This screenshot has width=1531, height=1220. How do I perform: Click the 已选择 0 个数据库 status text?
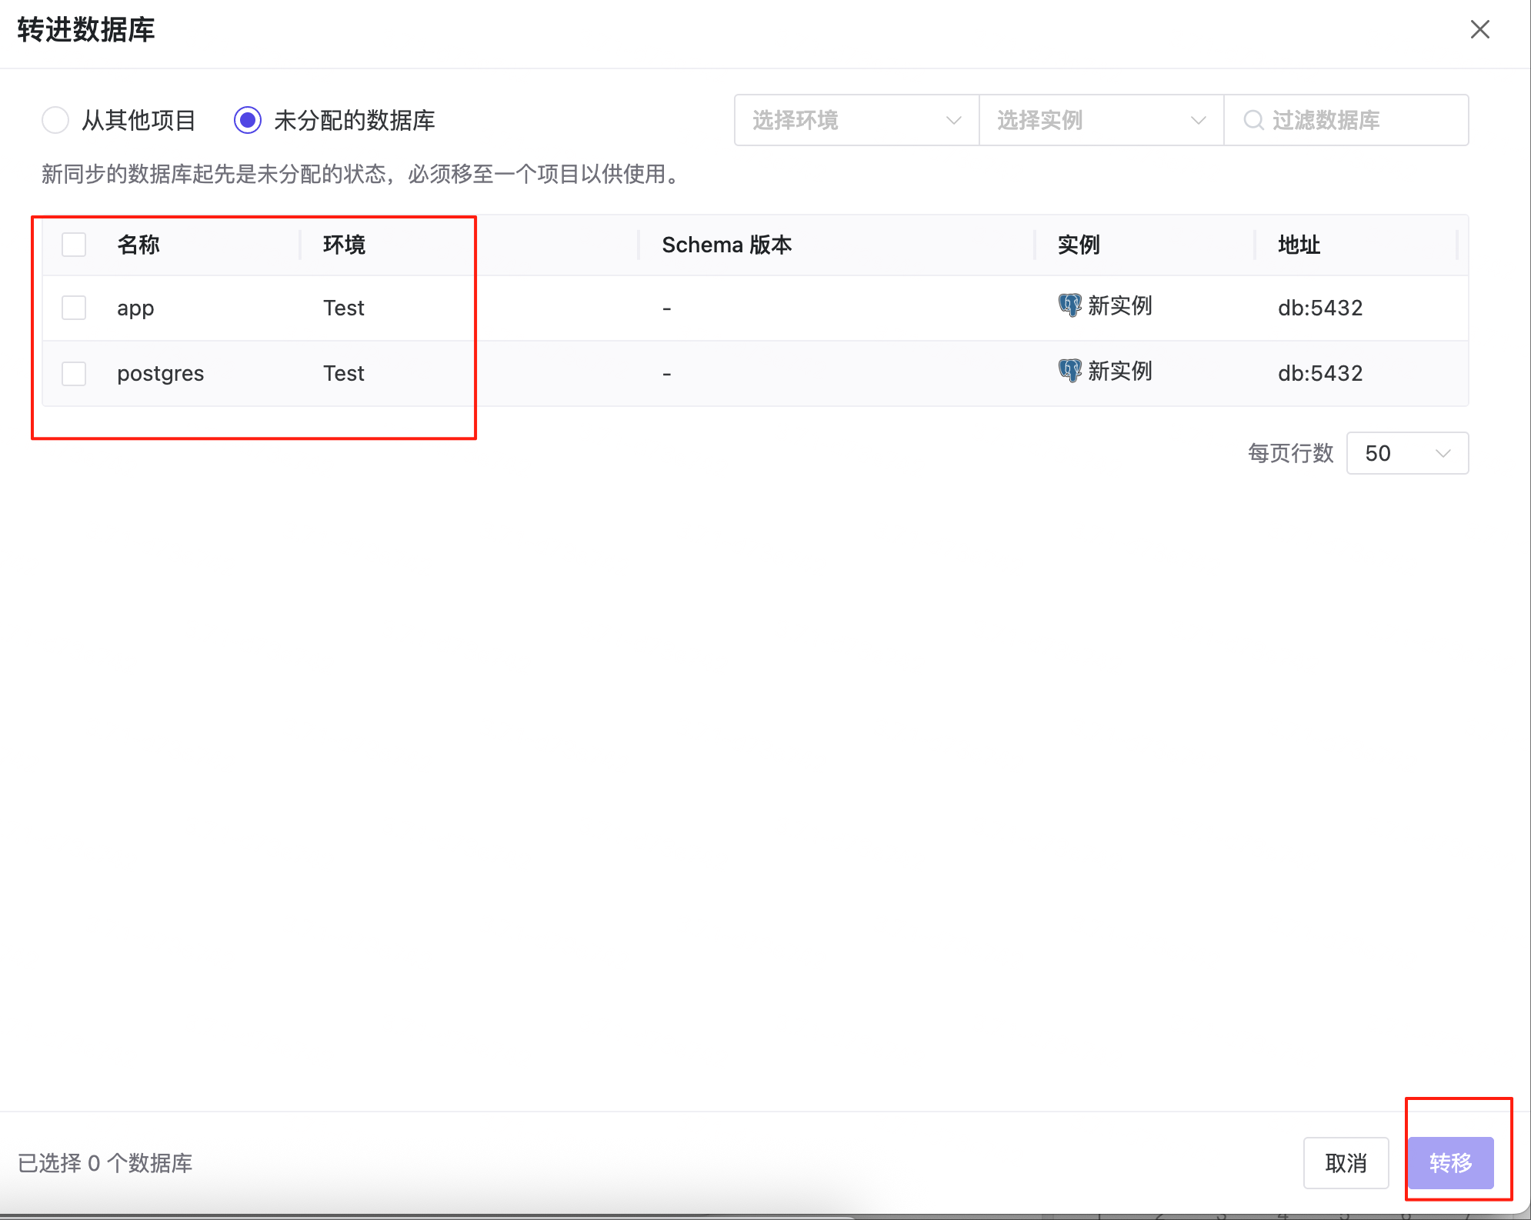click(x=105, y=1163)
